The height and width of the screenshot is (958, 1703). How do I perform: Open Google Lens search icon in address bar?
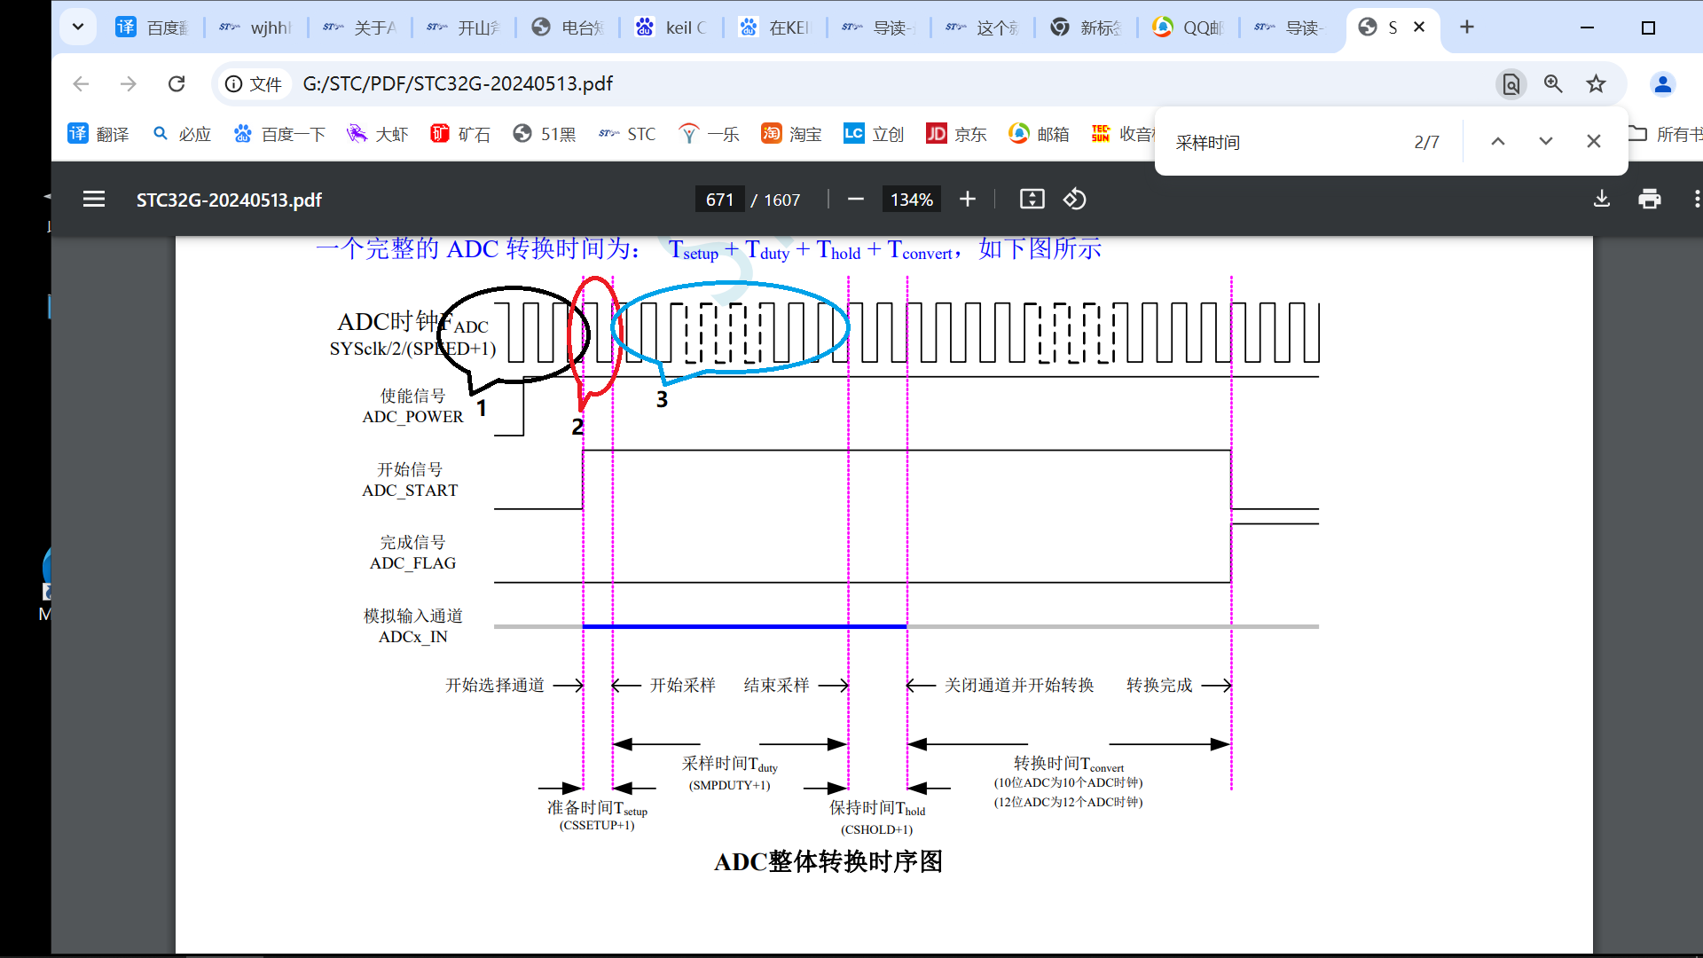[x=1511, y=83]
